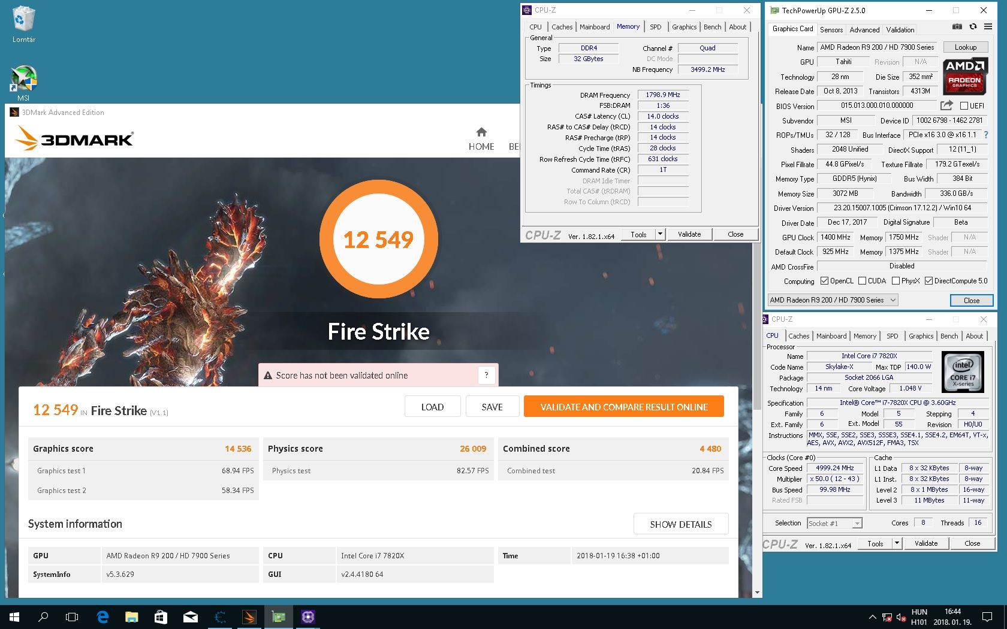Refresh GPU-Z data with refresh icon
Image resolution: width=1007 pixels, height=629 pixels.
click(x=973, y=26)
